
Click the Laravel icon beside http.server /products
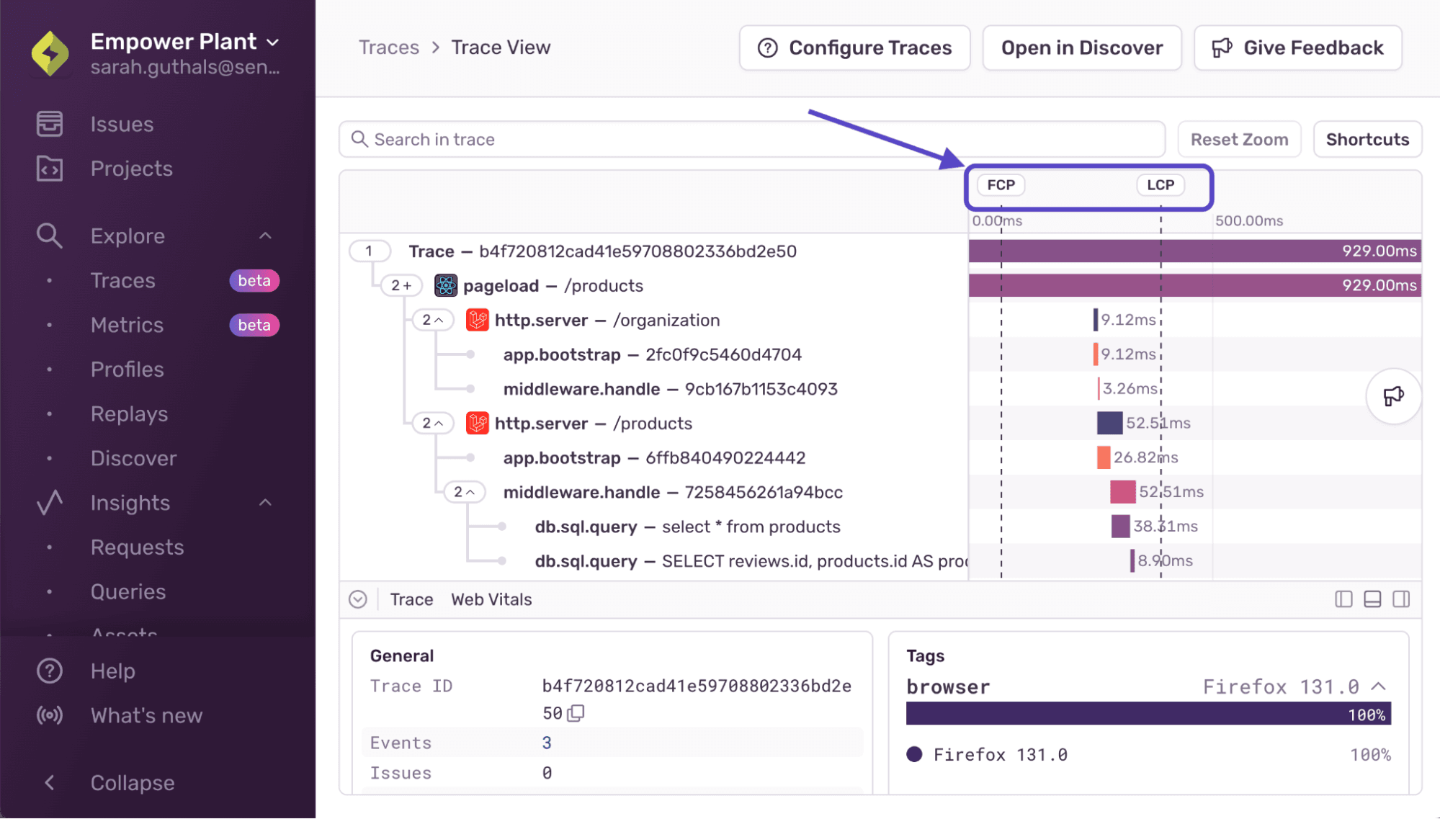477,423
